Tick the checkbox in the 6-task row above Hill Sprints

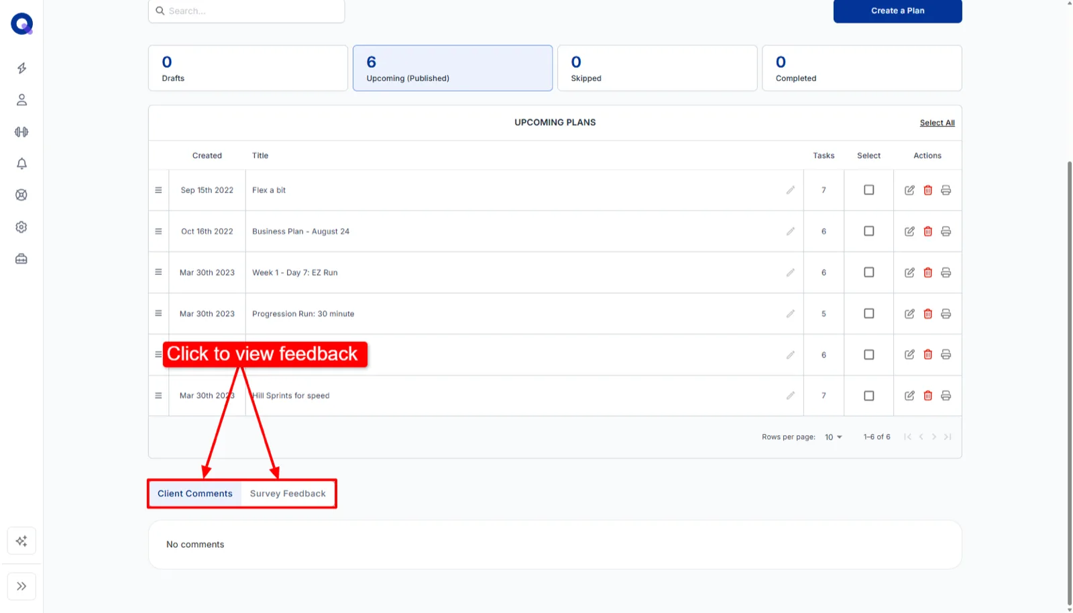click(x=869, y=354)
